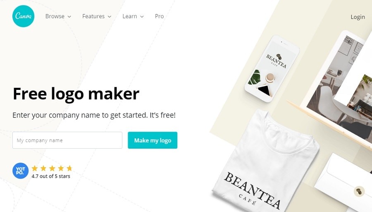Viewport: 372px width, 212px height.
Task: Click the partially filled fifth rating star
Action: (69, 168)
